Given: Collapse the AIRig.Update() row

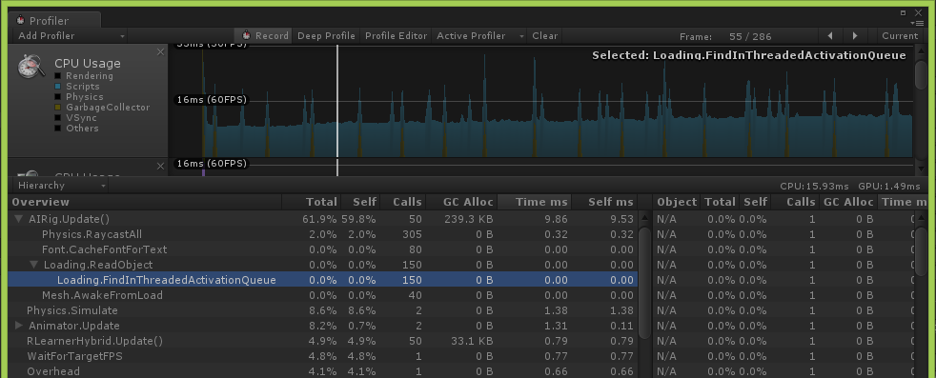Looking at the screenshot, I should coord(18,219).
